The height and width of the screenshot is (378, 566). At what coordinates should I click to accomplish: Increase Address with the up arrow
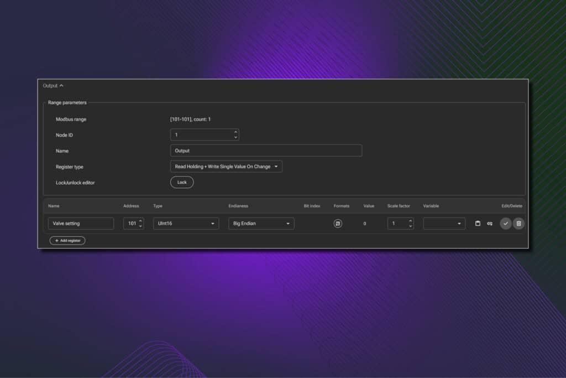140,221
